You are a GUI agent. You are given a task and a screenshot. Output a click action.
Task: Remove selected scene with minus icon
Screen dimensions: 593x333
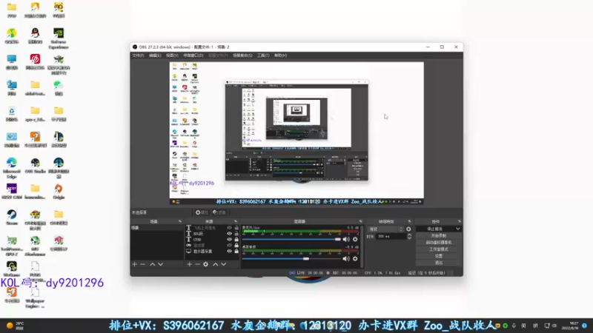pyautogui.click(x=142, y=264)
